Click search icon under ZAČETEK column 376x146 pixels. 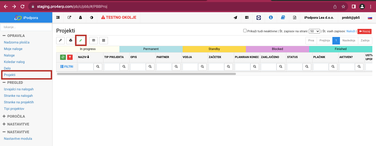click(x=228, y=67)
